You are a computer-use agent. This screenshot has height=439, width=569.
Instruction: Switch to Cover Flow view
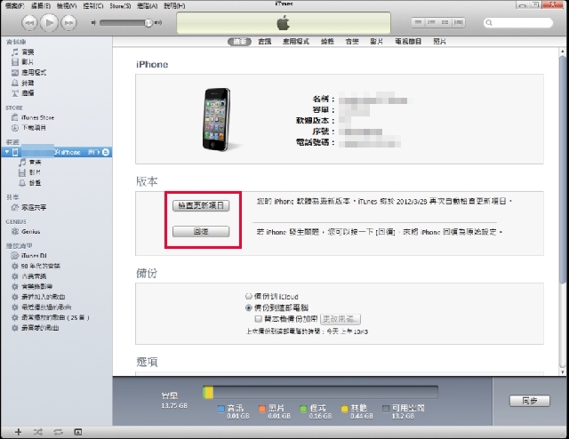[x=459, y=22]
